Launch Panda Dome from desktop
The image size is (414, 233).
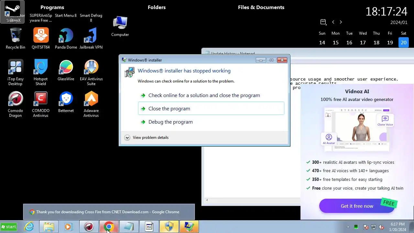(66, 39)
